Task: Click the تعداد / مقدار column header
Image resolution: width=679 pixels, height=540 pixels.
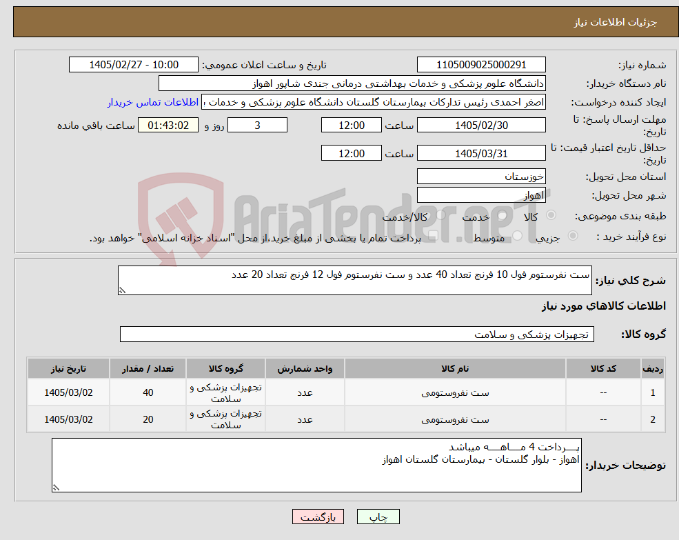Action: [x=148, y=369]
